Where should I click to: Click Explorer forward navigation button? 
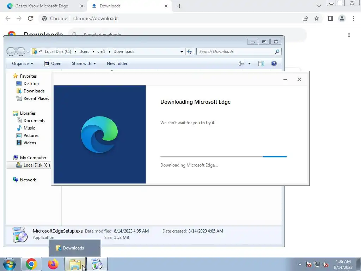click(21, 52)
